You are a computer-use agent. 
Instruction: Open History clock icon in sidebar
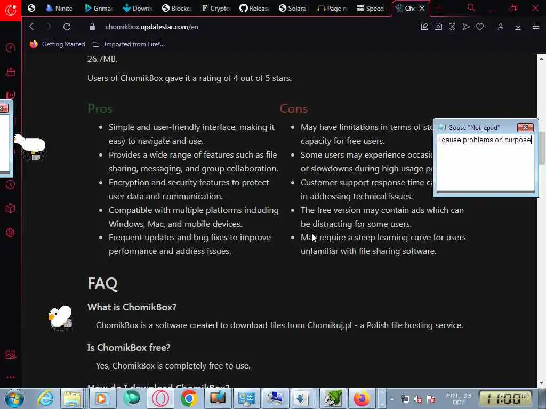coord(11,184)
